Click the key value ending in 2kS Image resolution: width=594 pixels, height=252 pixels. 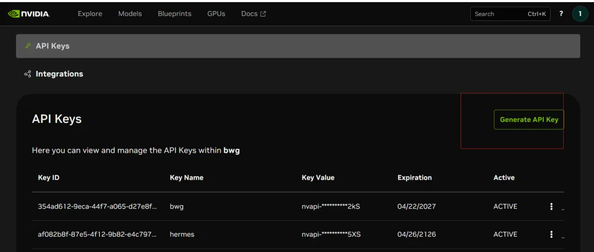[x=331, y=206]
